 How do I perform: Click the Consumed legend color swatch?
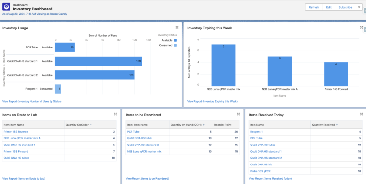[x=175, y=46]
